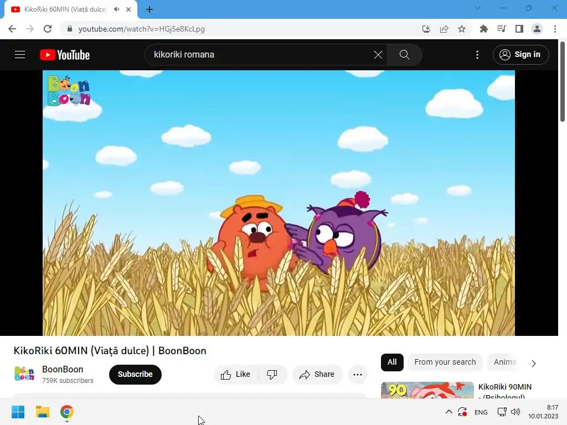Open the BoonBoon channel name link
This screenshot has height=425, width=567.
coord(63,369)
